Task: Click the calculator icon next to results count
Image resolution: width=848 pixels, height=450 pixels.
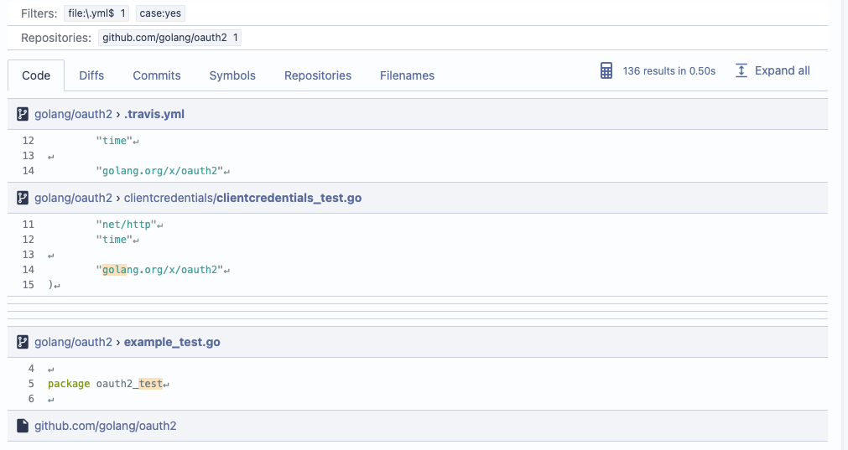Action: pyautogui.click(x=606, y=70)
